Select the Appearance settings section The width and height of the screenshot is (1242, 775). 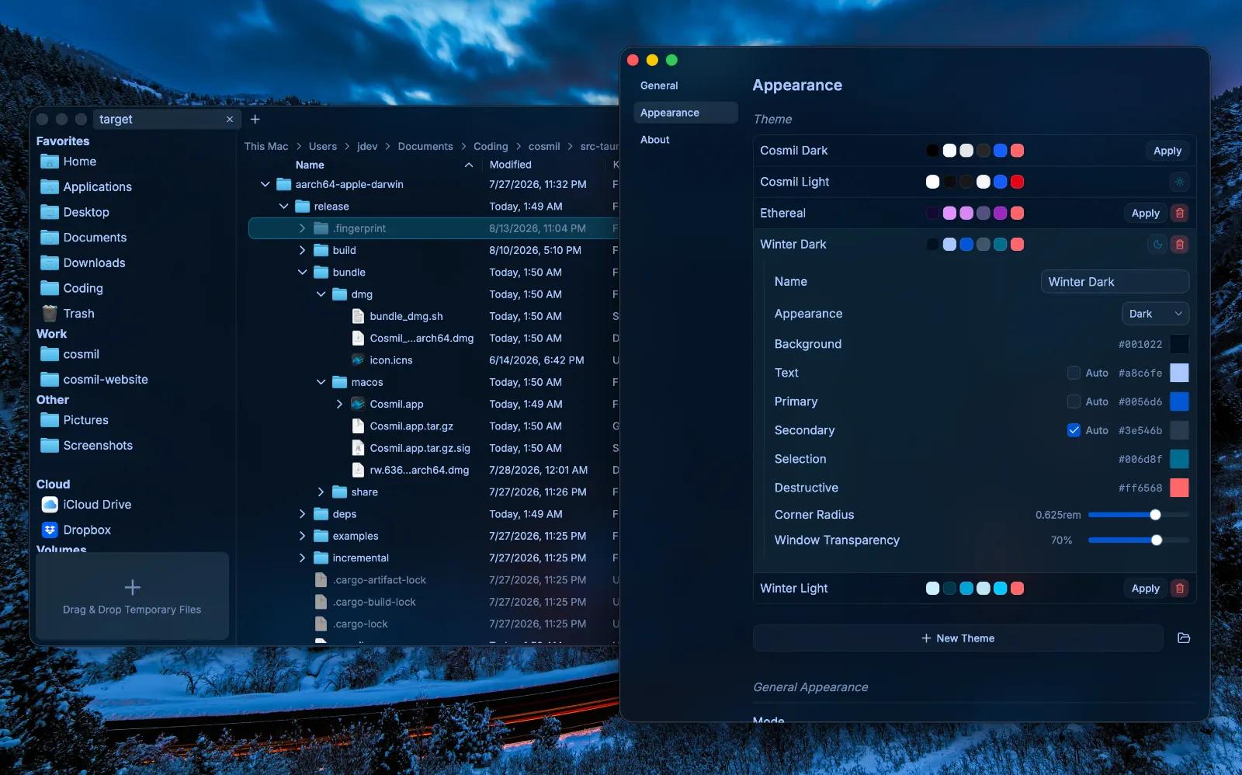coord(685,113)
